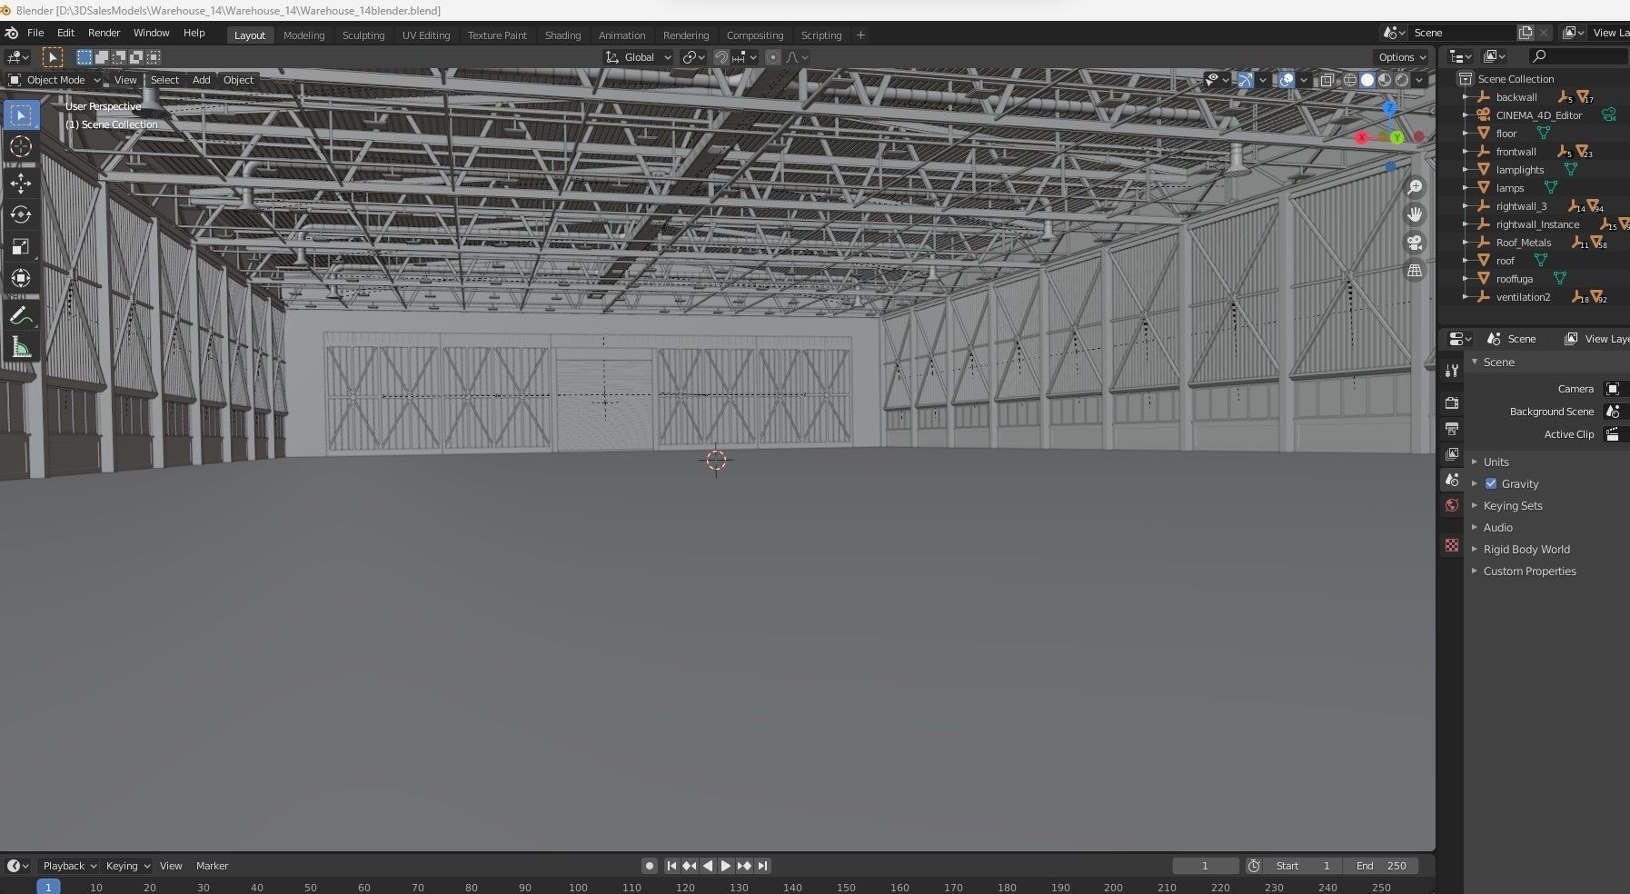This screenshot has height=894, width=1630.
Task: Select the Rotate tool
Action: point(21,214)
